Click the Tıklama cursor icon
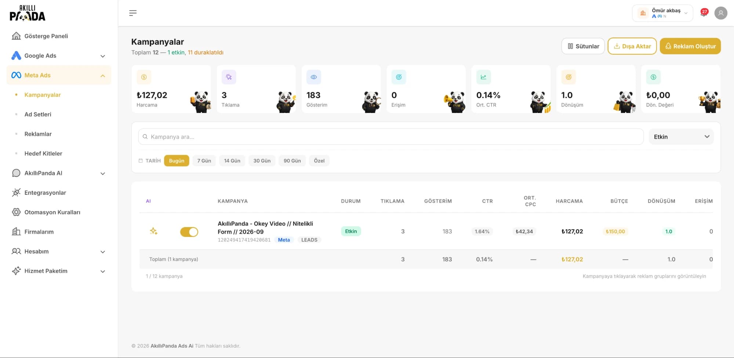The image size is (734, 358). pyautogui.click(x=229, y=77)
